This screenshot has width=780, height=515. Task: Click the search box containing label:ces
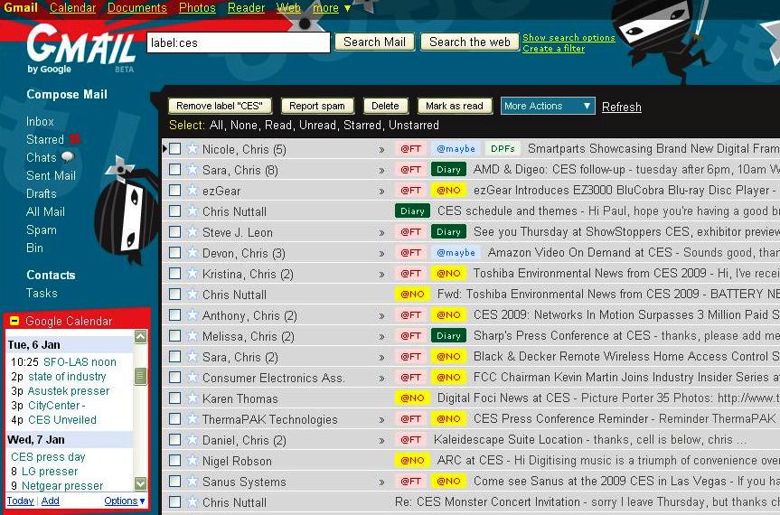point(239,42)
